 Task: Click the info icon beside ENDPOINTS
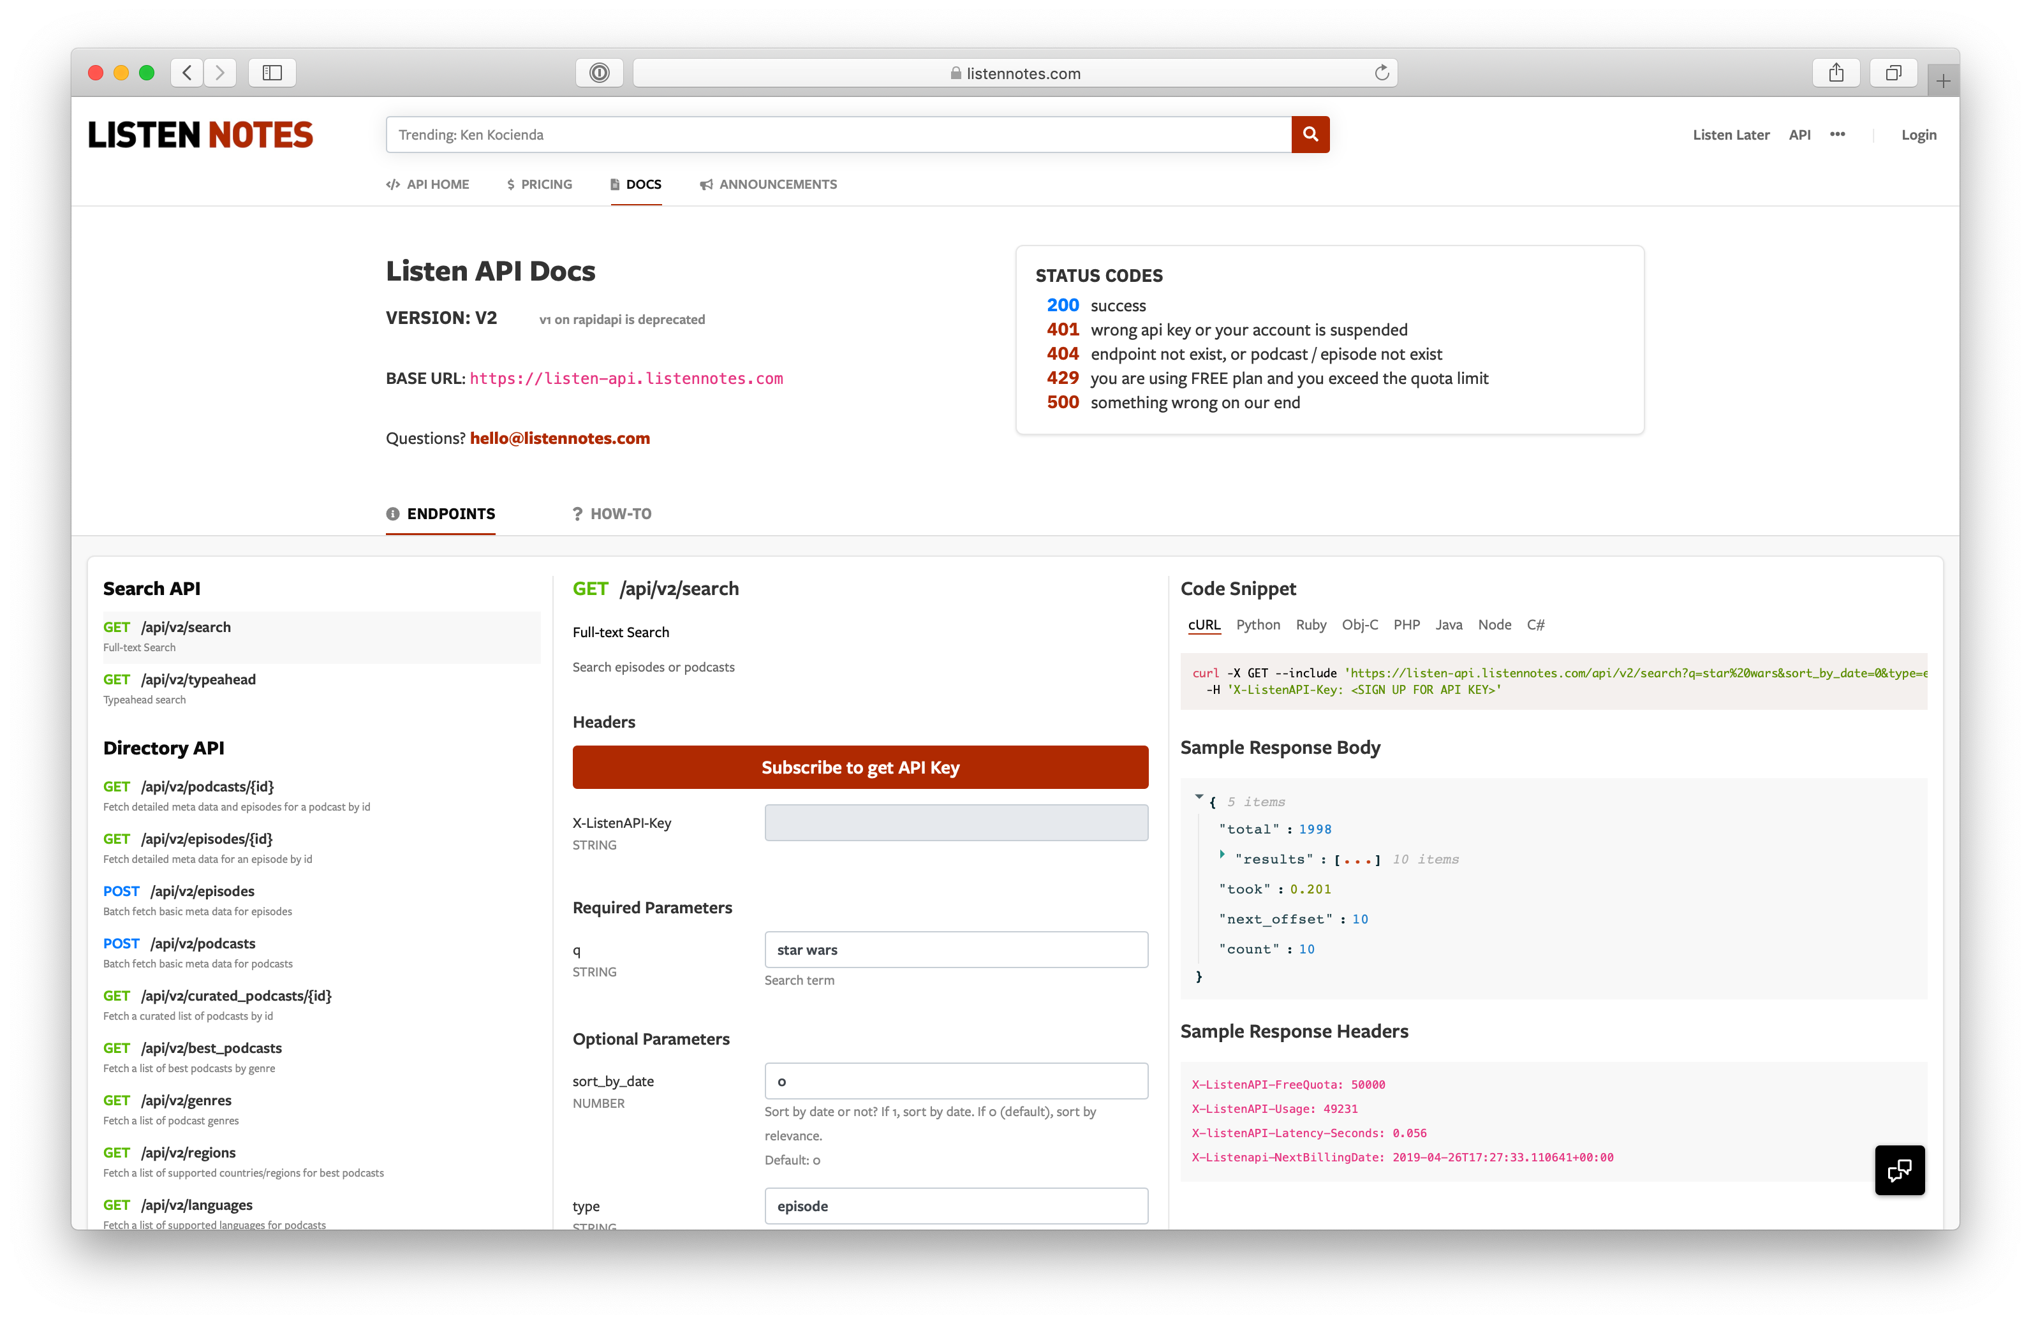pyautogui.click(x=392, y=513)
